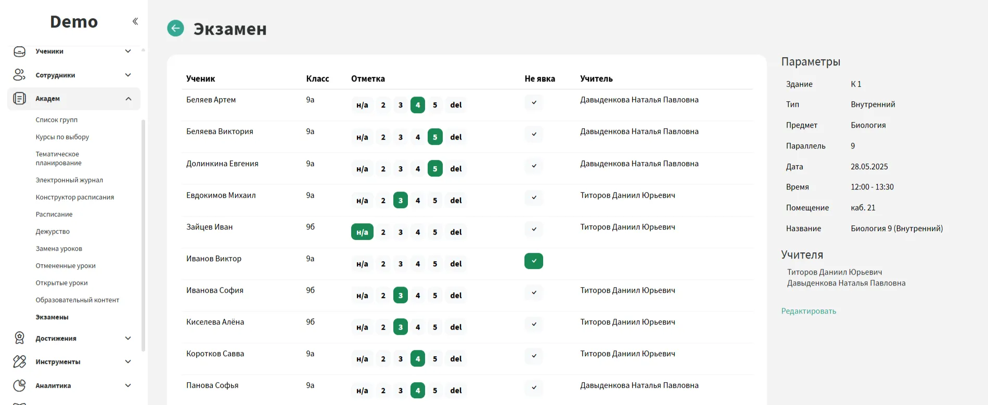Click the green back arrow icon
The image size is (988, 405).
[x=175, y=28]
